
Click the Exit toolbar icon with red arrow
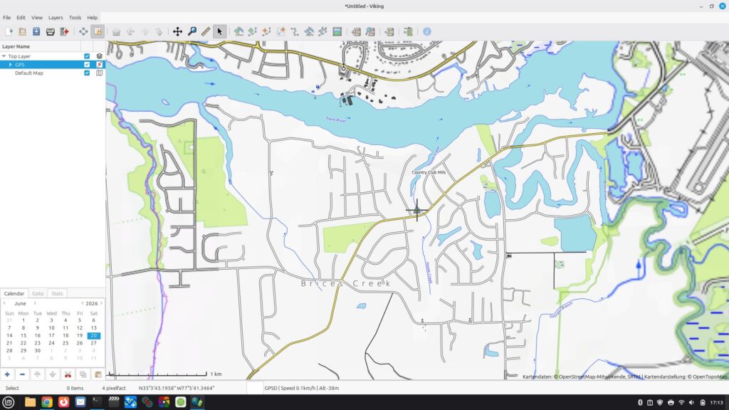64,31
